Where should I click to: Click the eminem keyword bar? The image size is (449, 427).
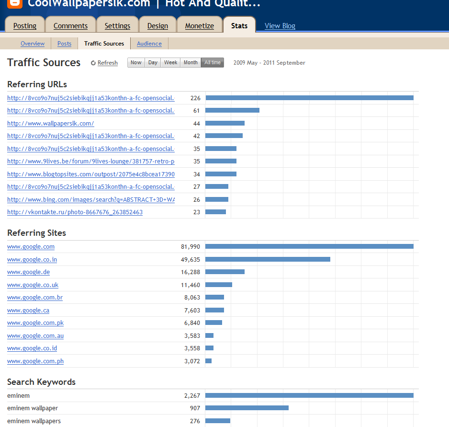pyautogui.click(x=309, y=395)
